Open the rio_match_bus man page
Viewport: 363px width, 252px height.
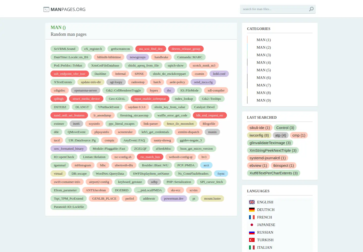point(150,157)
